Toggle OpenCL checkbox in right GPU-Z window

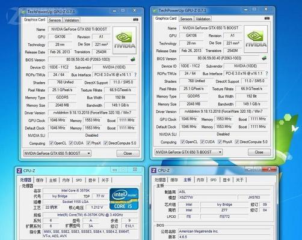coord(182,142)
